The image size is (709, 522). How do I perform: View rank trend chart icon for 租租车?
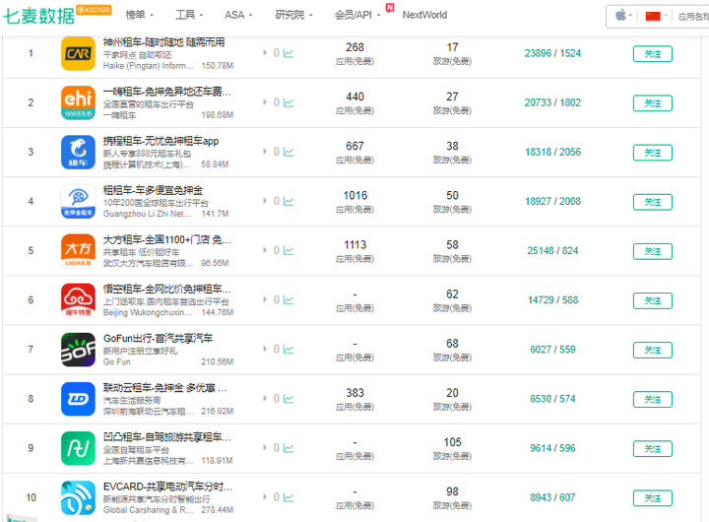click(289, 201)
